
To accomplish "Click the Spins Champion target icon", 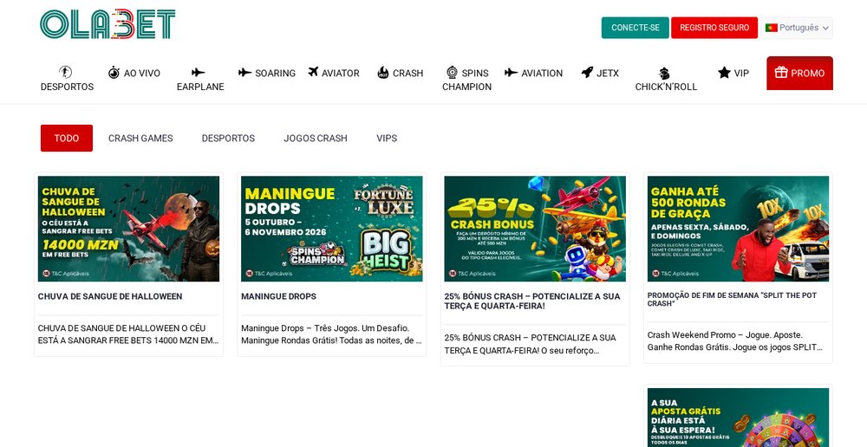I will pyautogui.click(x=452, y=73).
